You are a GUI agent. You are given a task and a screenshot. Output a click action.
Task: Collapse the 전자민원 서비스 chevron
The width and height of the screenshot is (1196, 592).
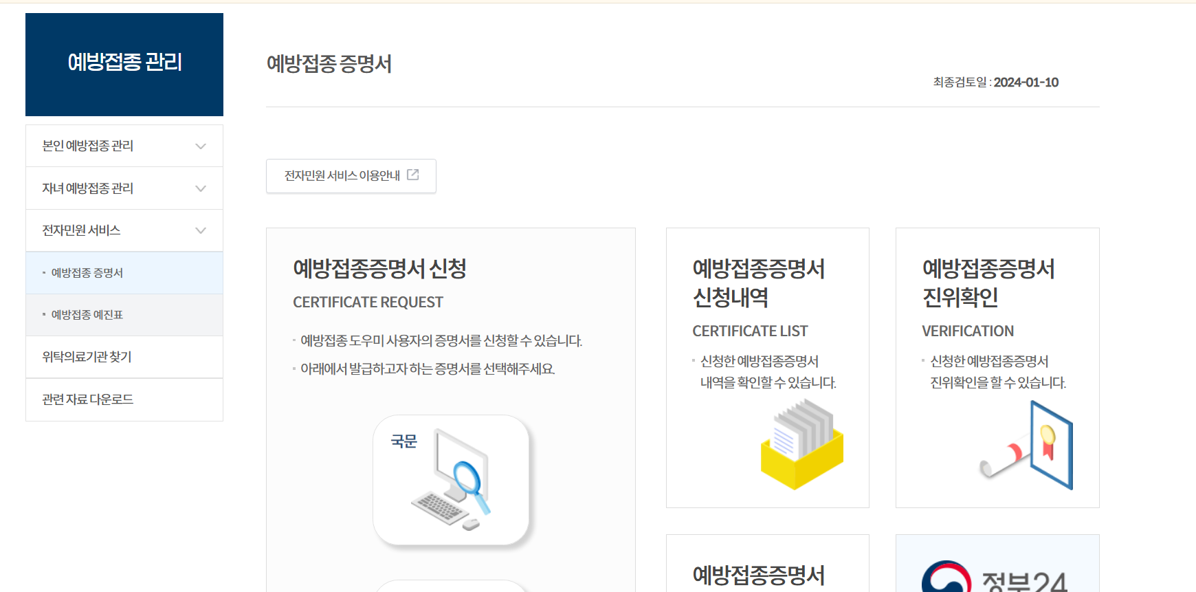click(201, 230)
